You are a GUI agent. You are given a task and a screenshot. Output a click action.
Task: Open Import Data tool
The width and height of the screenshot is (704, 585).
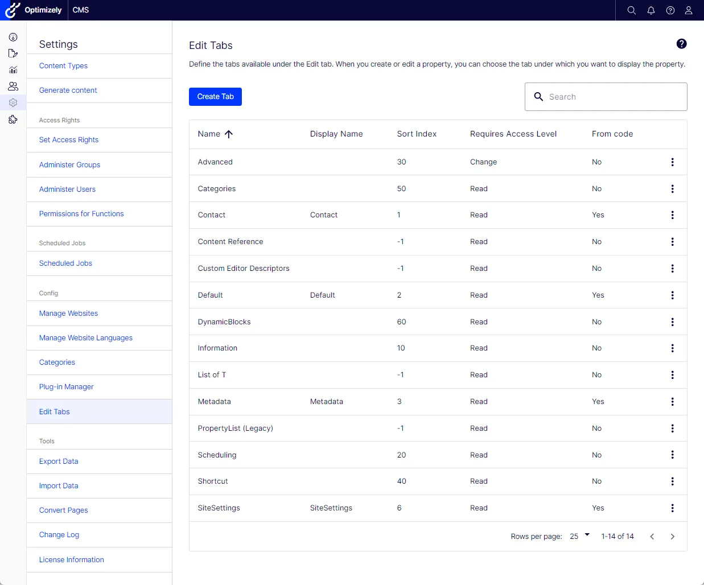click(59, 486)
